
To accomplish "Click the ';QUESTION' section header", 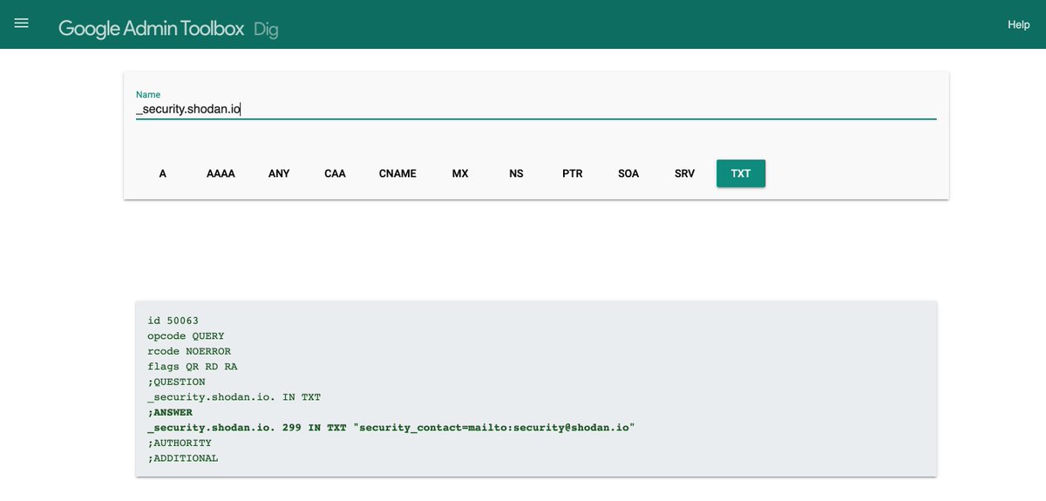I will point(176,382).
